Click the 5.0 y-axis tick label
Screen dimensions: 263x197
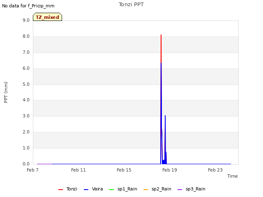click(26, 84)
